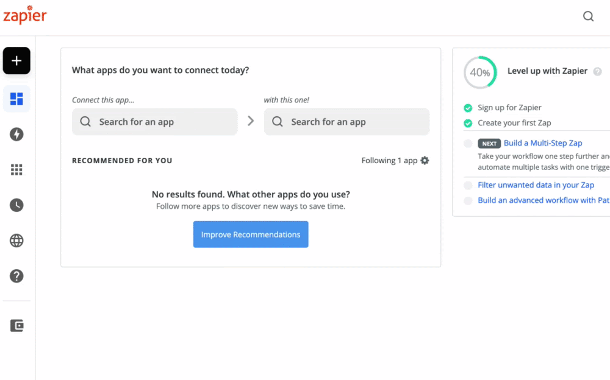Click the 'Create your first Zap' checkmark
The image size is (610, 380).
click(468, 123)
